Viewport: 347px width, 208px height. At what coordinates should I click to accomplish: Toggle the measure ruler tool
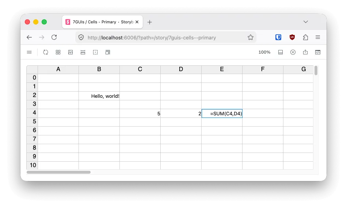pos(83,52)
